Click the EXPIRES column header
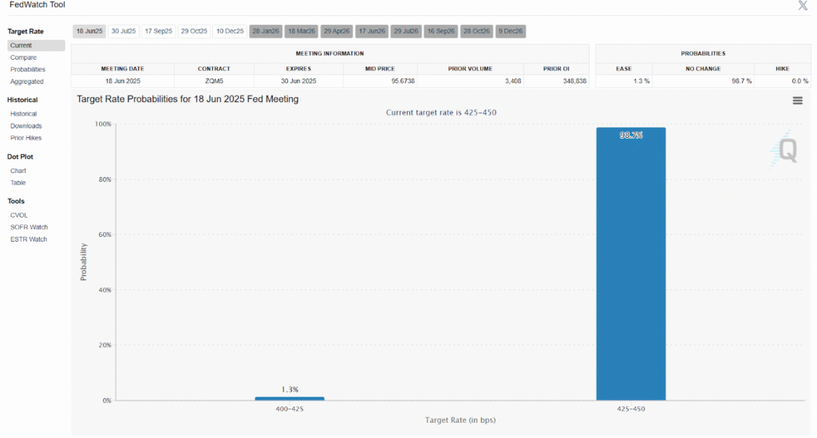817x438 pixels. point(298,69)
